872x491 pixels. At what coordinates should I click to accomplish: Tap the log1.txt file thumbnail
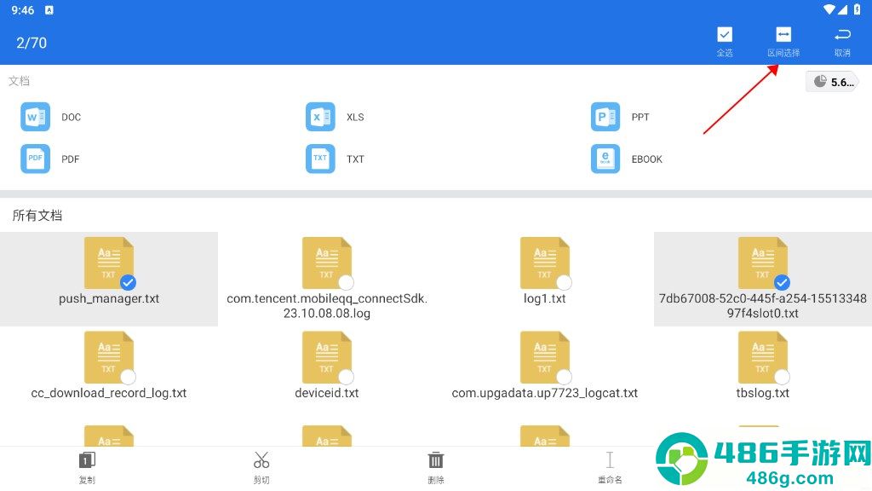click(x=545, y=263)
